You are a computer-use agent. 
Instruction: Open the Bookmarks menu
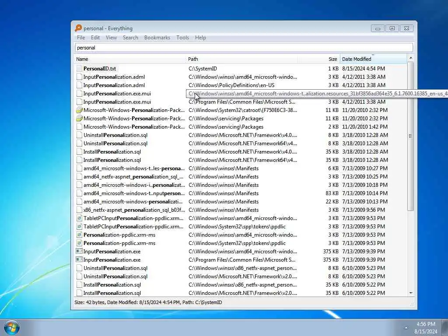tap(157, 38)
